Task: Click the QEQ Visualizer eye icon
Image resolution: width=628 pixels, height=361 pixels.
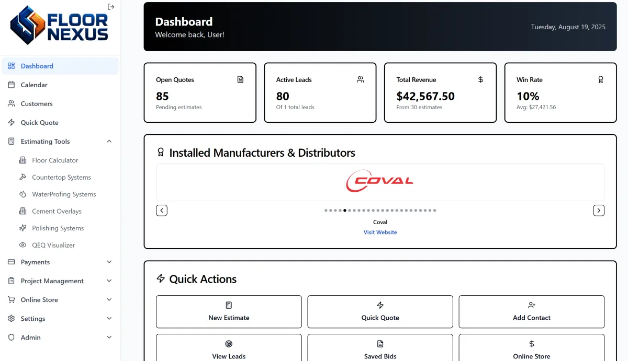Action: (x=23, y=244)
